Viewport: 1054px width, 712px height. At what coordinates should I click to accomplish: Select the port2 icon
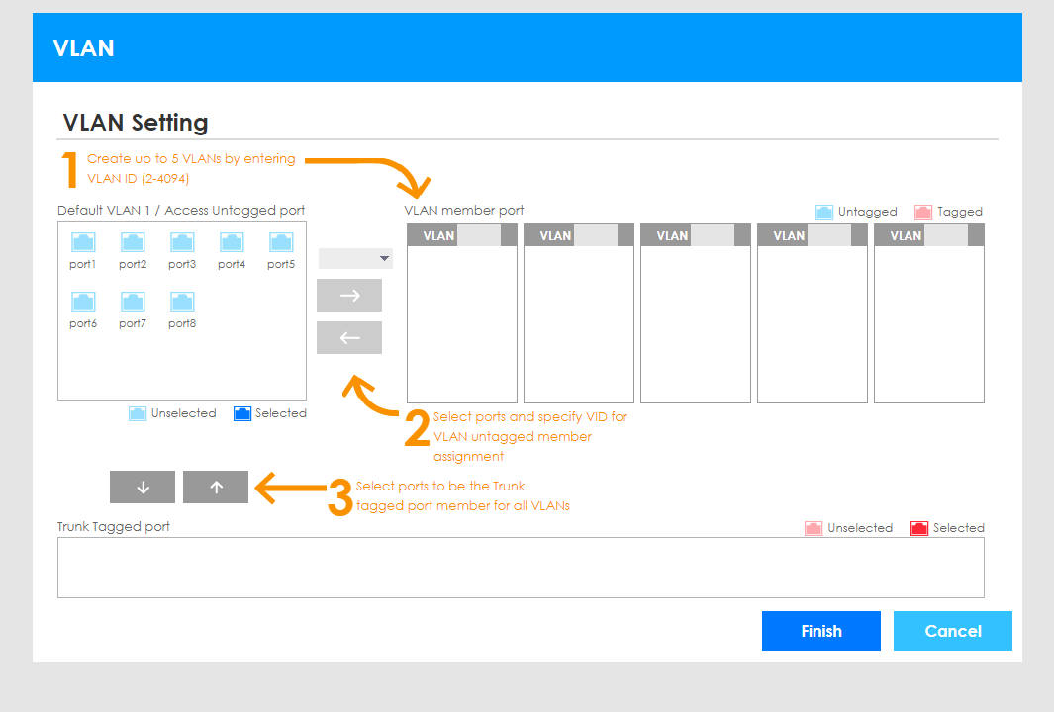133,242
